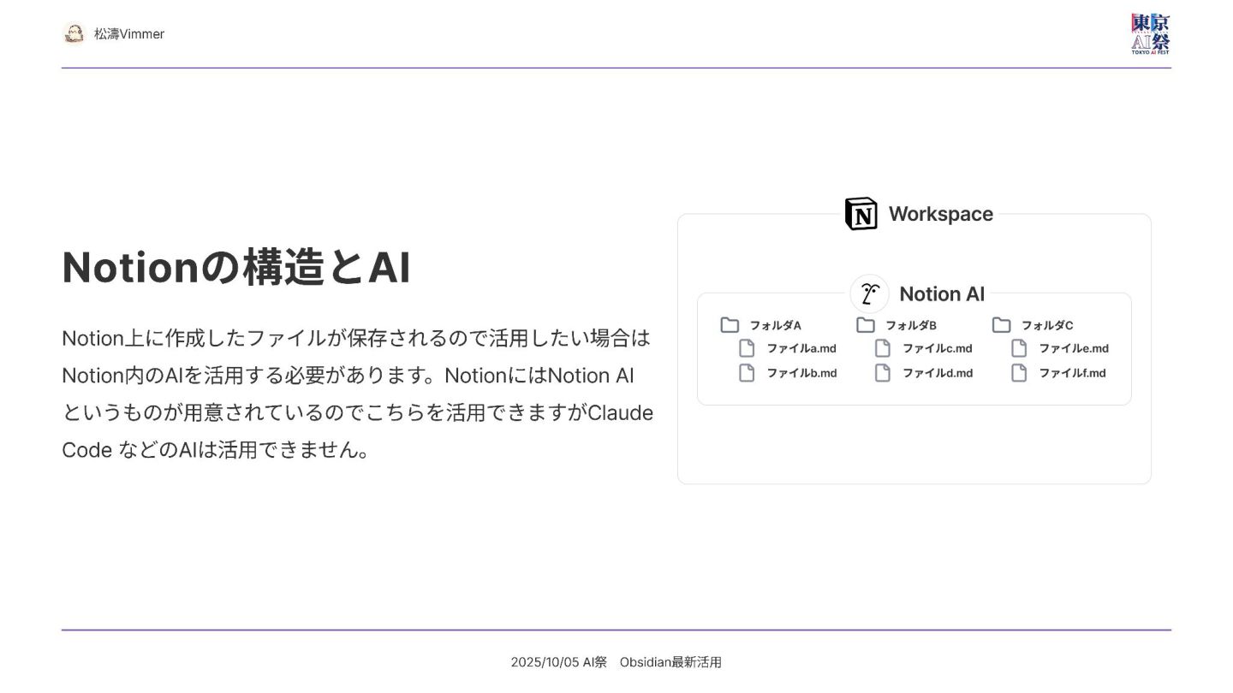Click the Notion logo beside Workspace
1233x693 pixels.
click(861, 214)
